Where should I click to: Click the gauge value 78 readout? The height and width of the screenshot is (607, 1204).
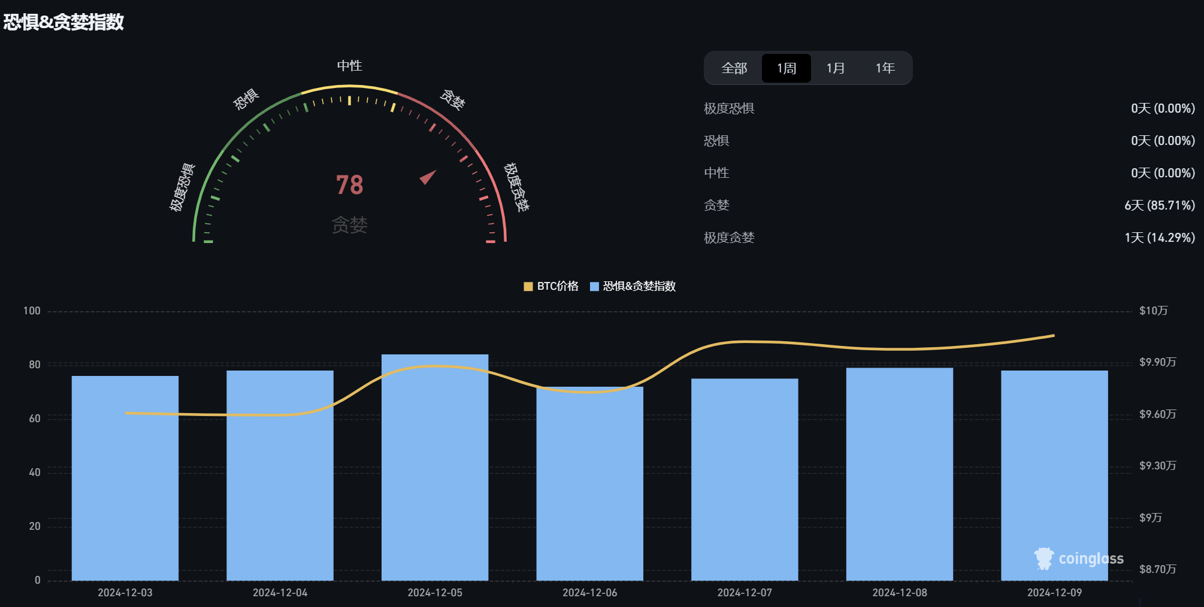(x=350, y=184)
